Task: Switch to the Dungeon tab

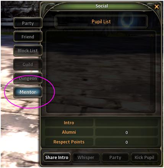Action: 28,78
